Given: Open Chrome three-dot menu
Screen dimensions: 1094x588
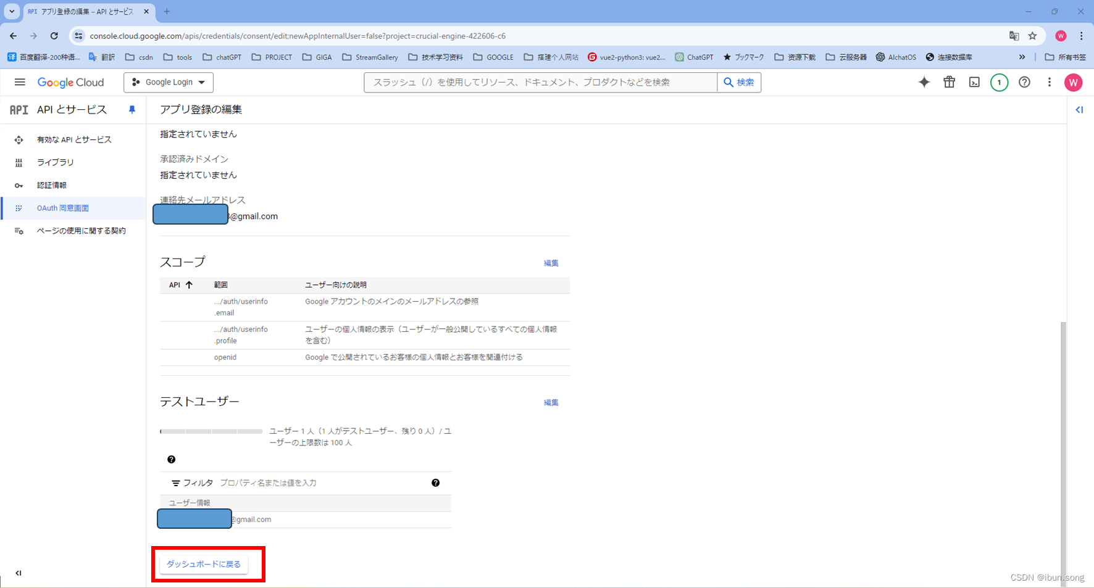Looking at the screenshot, I should [1081, 36].
